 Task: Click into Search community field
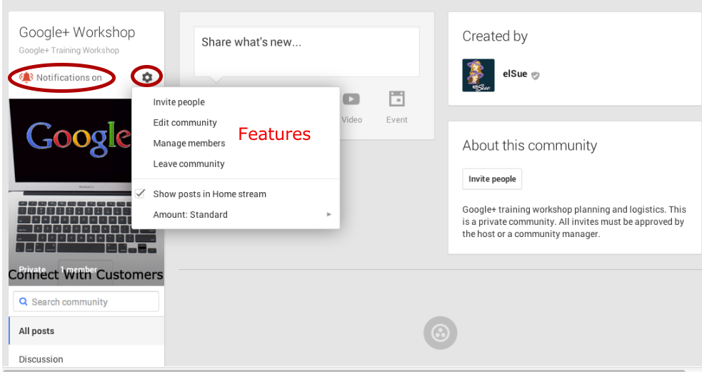(86, 302)
